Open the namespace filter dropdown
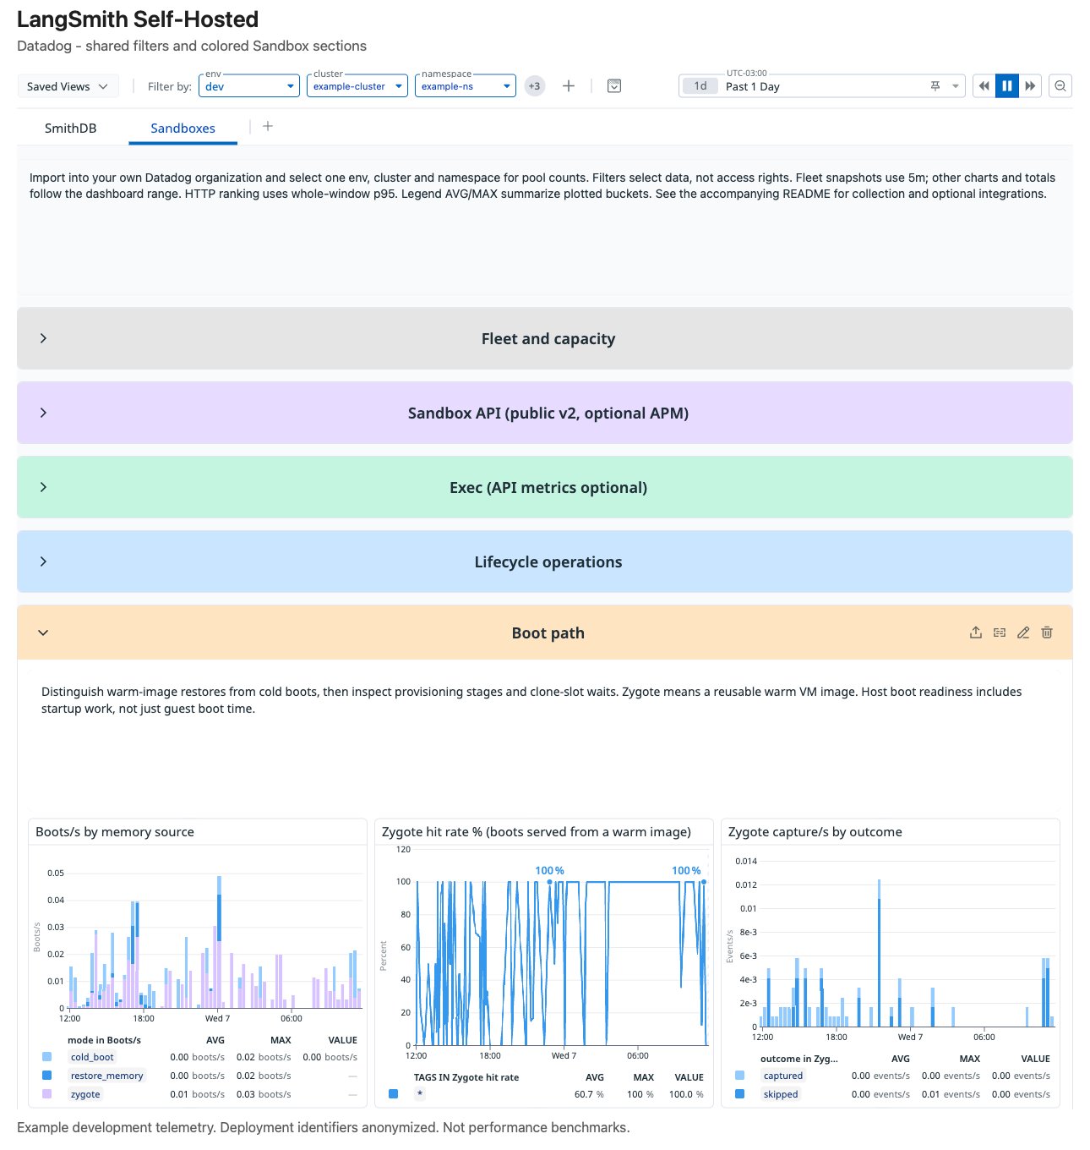Screen dimensions: 1090x1150 pos(466,86)
